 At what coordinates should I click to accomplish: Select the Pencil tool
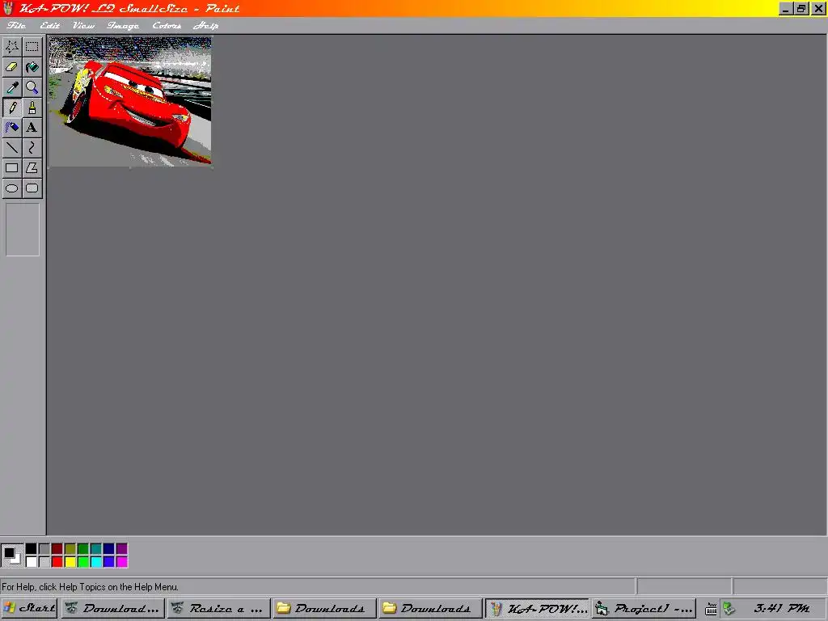pyautogui.click(x=12, y=108)
